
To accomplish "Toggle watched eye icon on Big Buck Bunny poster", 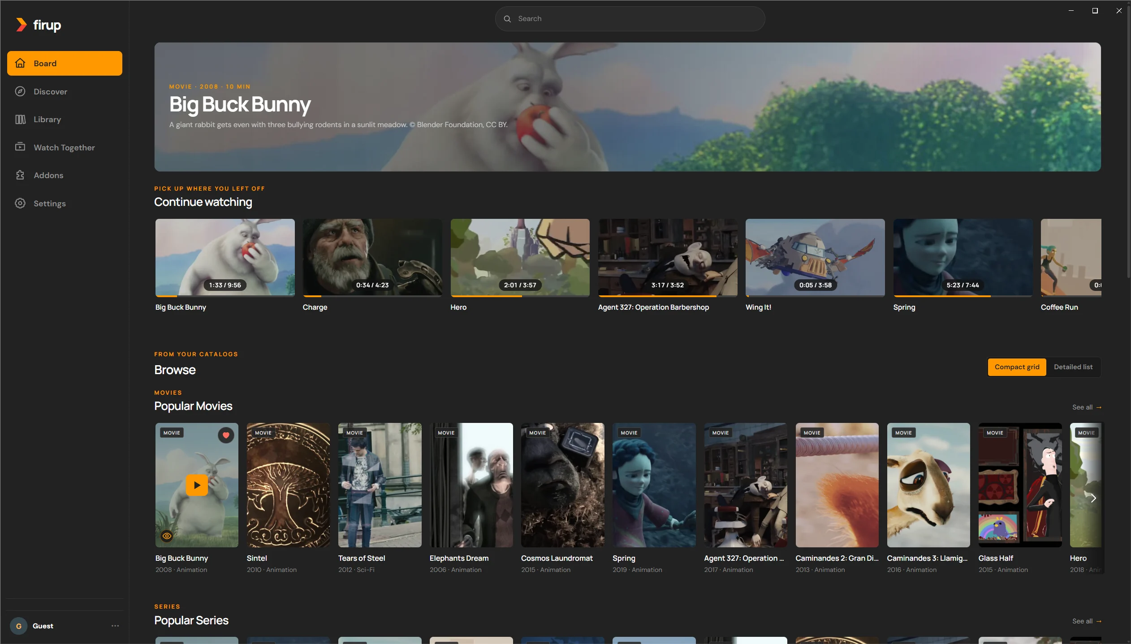I will coord(167,536).
